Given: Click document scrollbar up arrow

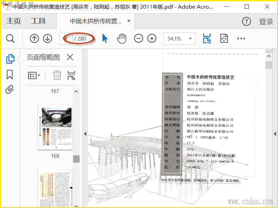Looking at the screenshot, I should point(269,56).
